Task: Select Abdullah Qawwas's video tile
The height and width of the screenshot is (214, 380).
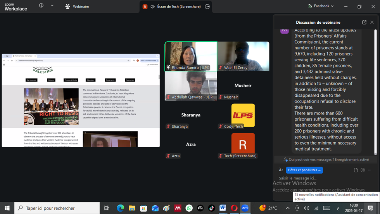Action: [191, 85]
